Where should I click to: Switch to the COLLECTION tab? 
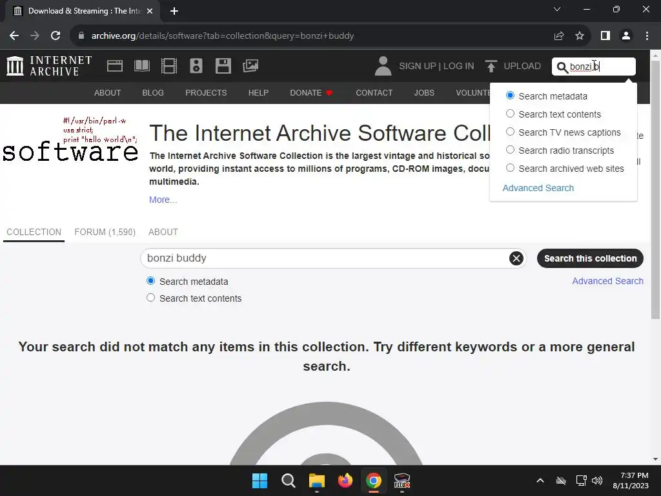[x=34, y=232]
